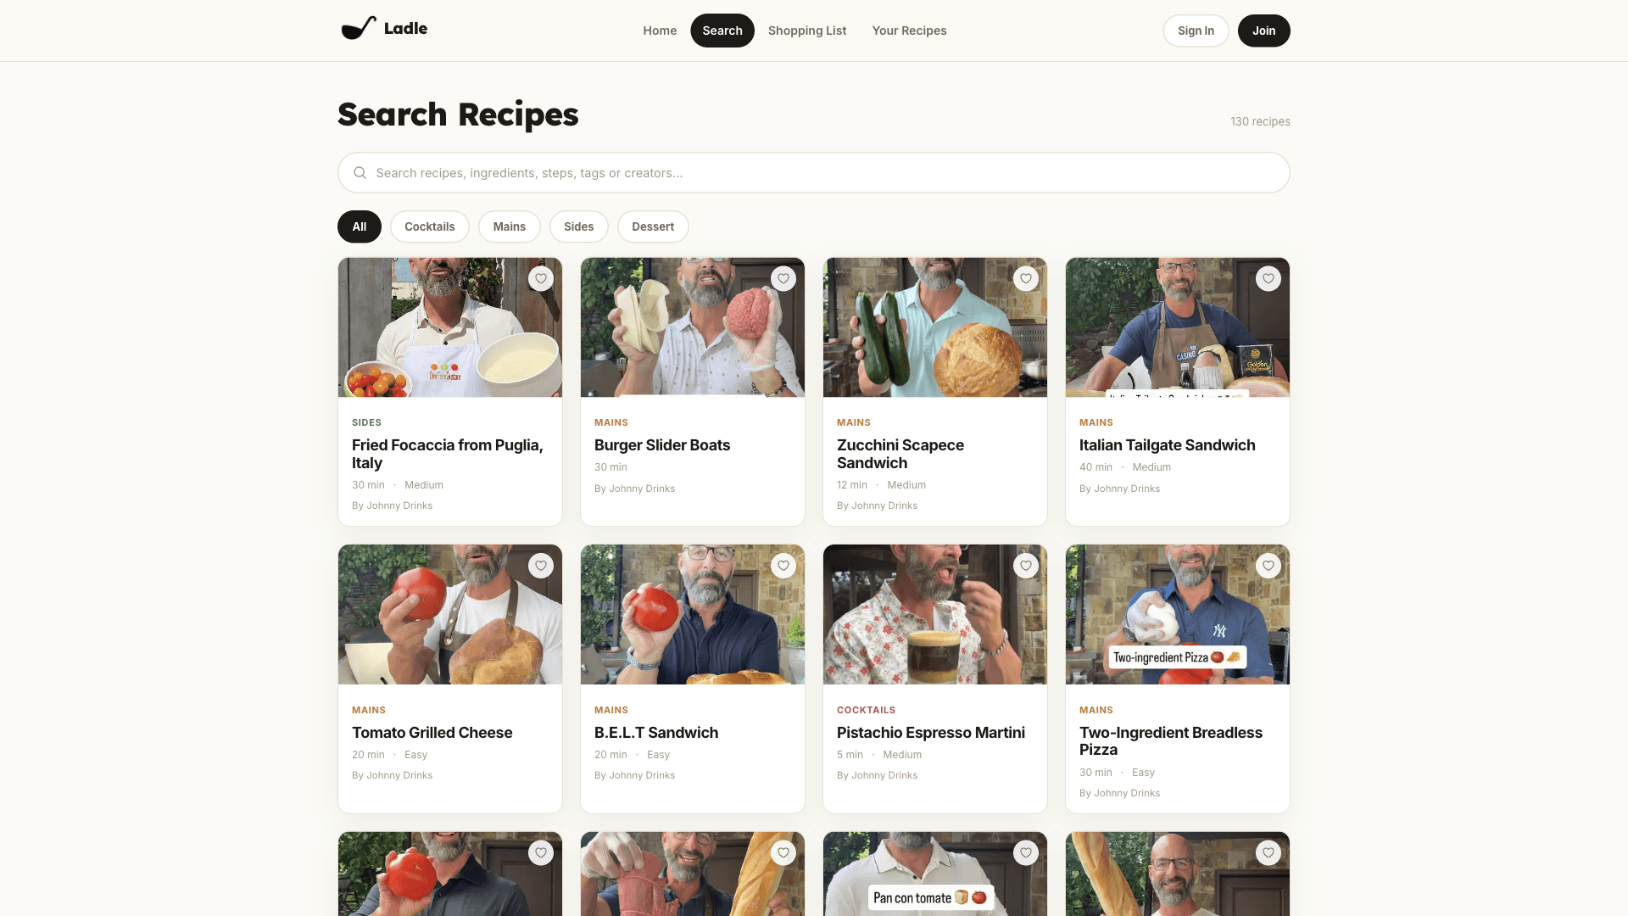
Task: Favorite the Fried Focaccia from Puglia recipe
Action: coord(541,279)
